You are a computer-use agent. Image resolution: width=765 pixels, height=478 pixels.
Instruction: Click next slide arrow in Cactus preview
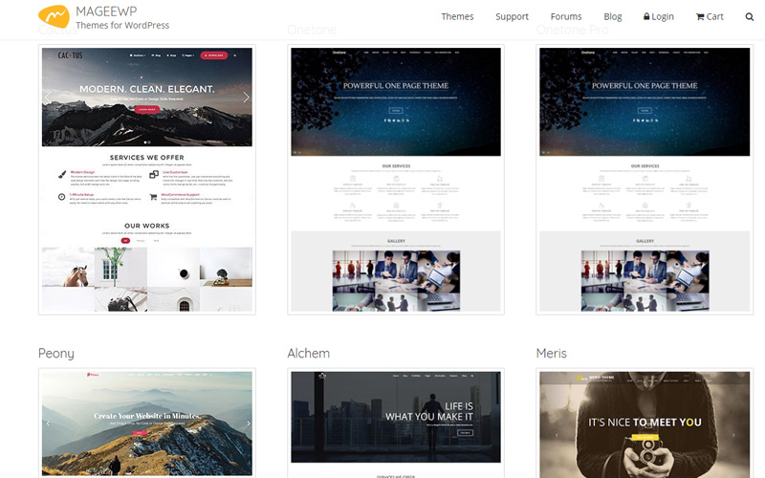tap(246, 98)
